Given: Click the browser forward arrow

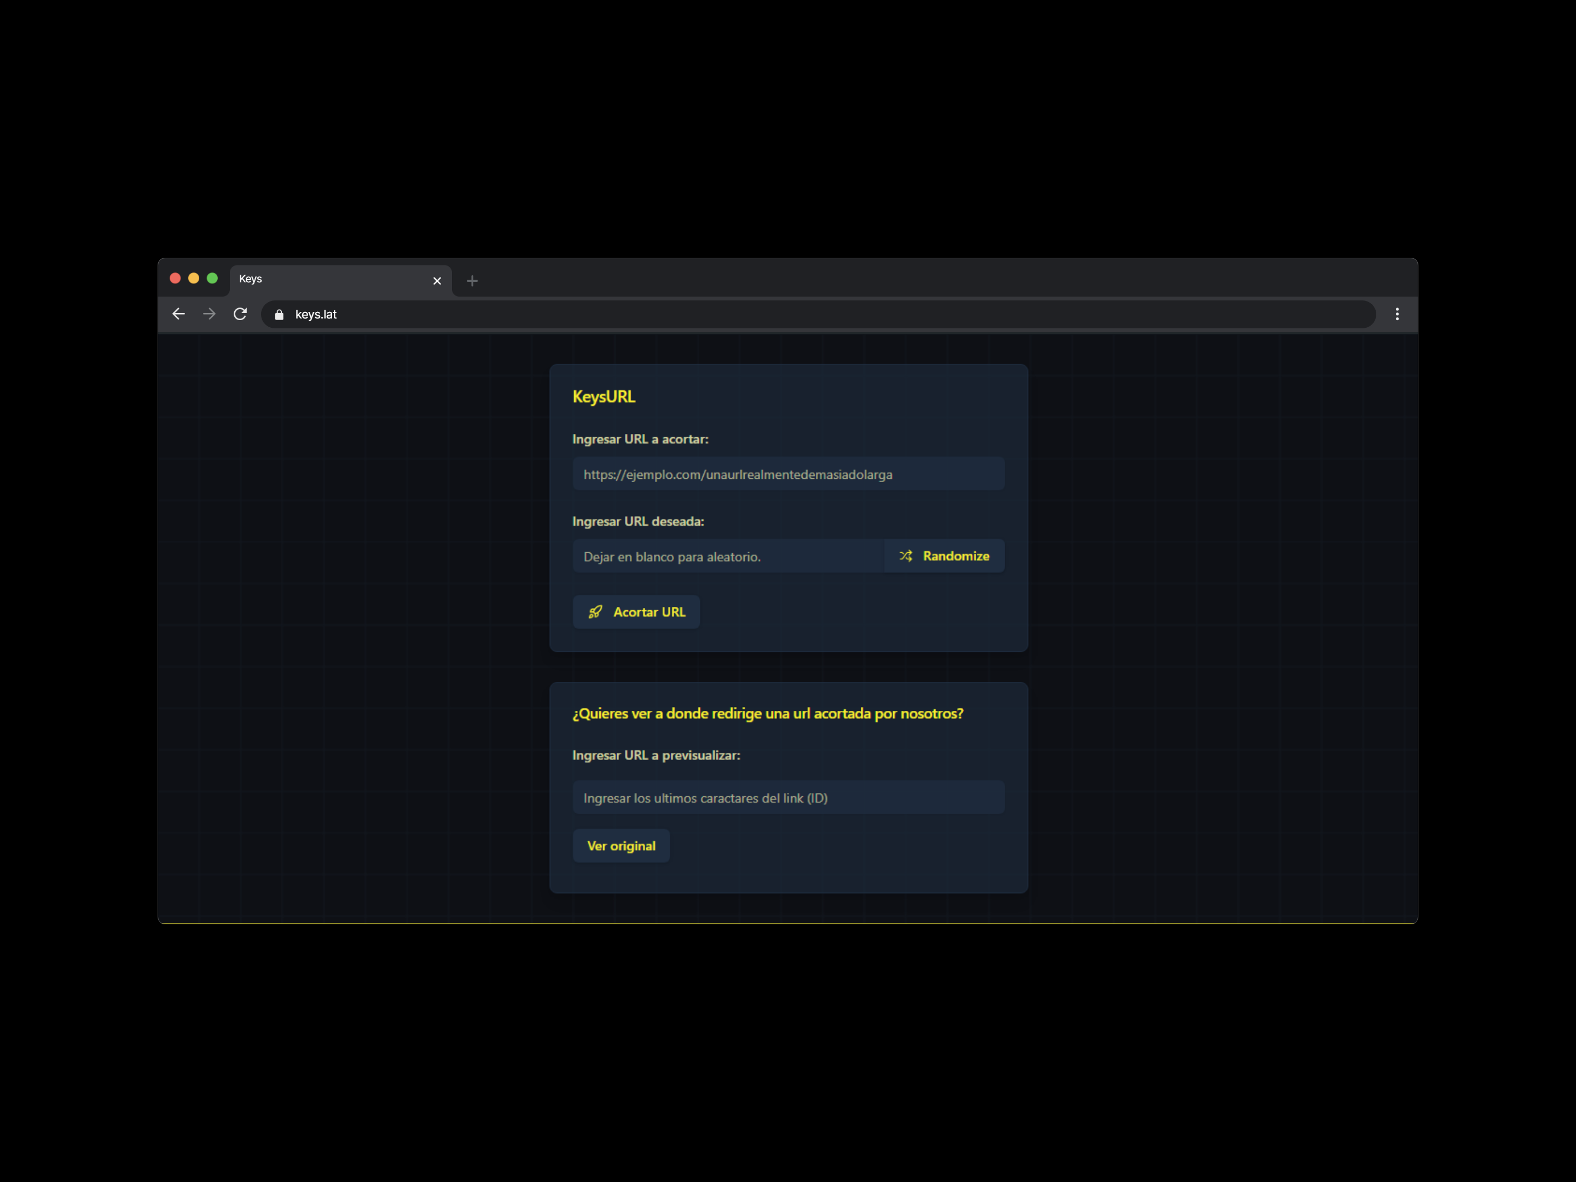Looking at the screenshot, I should coord(208,314).
